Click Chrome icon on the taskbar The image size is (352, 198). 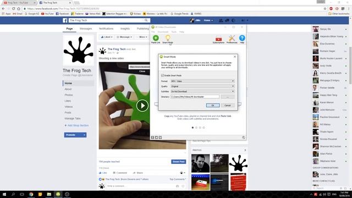tap(31, 194)
